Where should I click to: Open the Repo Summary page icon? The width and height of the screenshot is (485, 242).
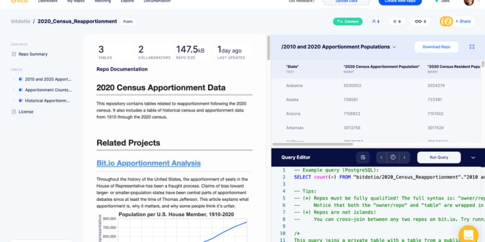point(13,54)
